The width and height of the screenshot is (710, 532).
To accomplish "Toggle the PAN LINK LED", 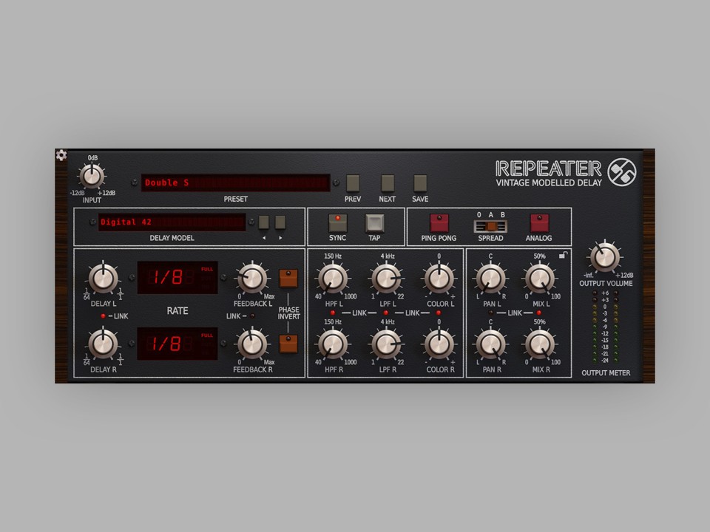I will 491,313.
